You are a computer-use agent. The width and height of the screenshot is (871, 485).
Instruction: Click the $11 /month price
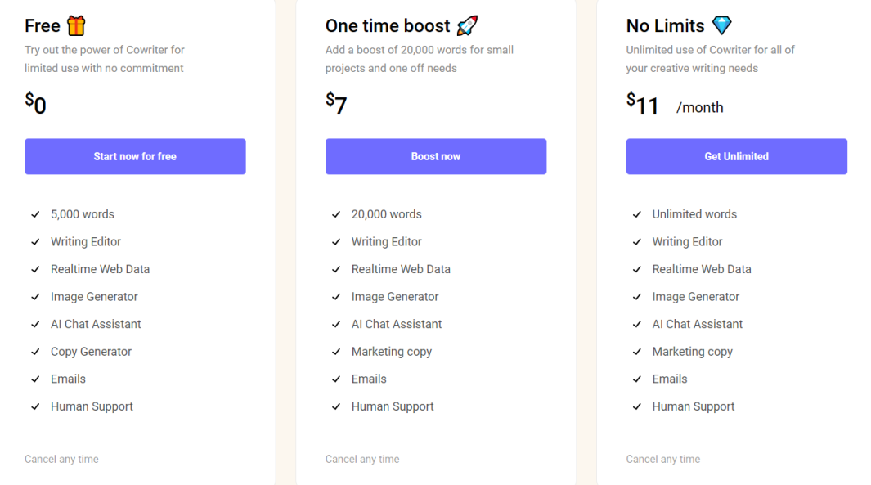pyautogui.click(x=675, y=106)
